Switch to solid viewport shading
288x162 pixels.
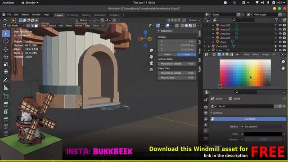(186, 26)
